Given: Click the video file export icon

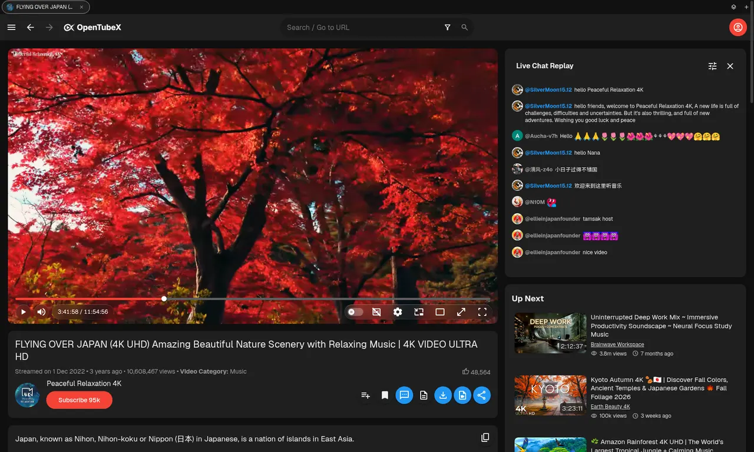Looking at the screenshot, I should point(462,395).
